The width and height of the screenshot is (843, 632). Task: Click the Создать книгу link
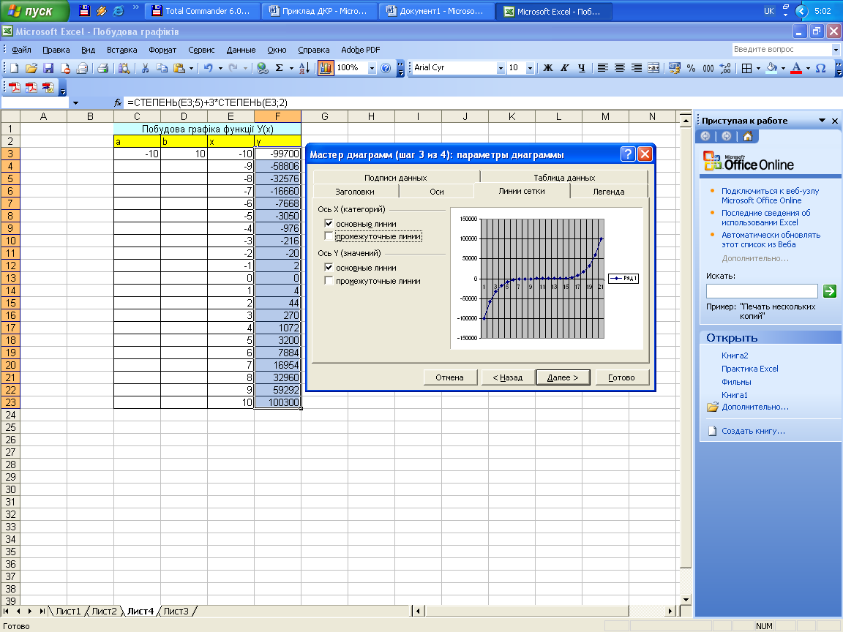pyautogui.click(x=753, y=431)
